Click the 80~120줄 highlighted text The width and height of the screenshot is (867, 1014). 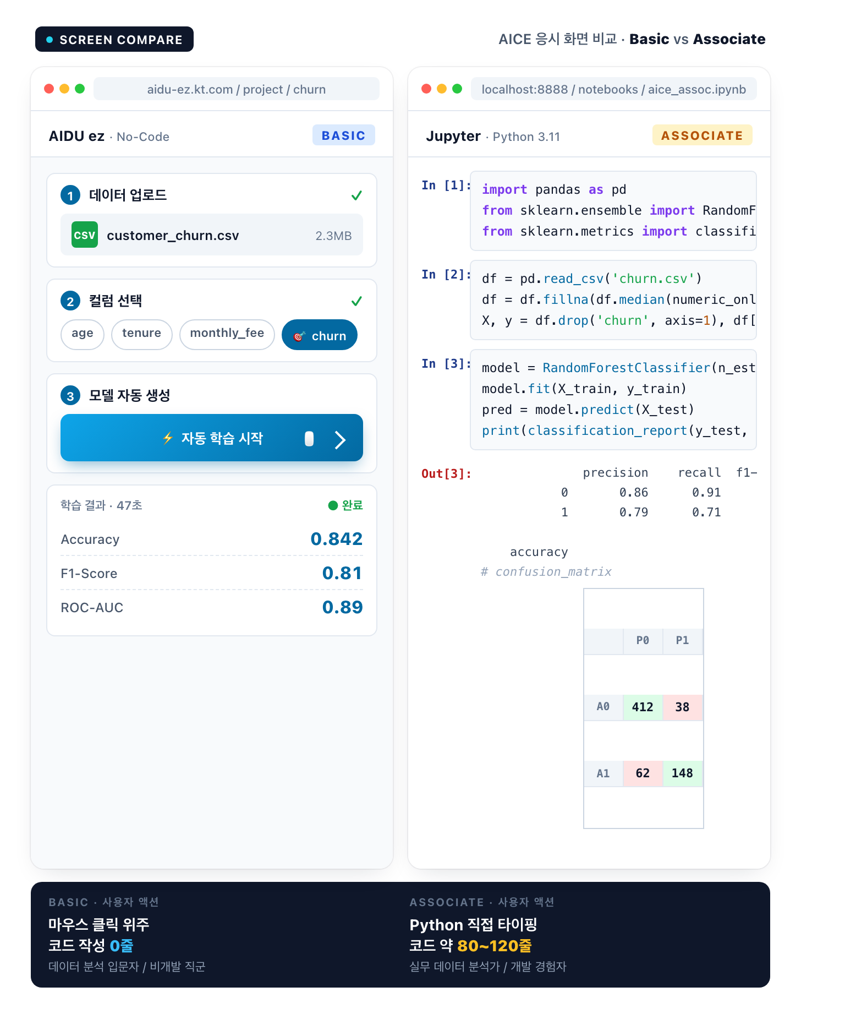pos(495,946)
